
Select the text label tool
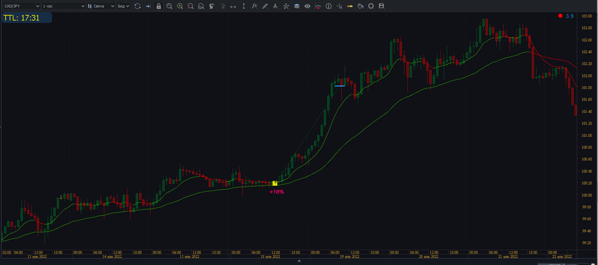tap(275, 6)
